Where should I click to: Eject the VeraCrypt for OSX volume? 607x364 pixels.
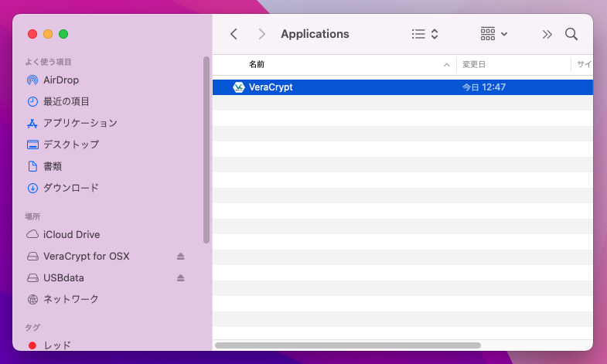[x=180, y=257]
